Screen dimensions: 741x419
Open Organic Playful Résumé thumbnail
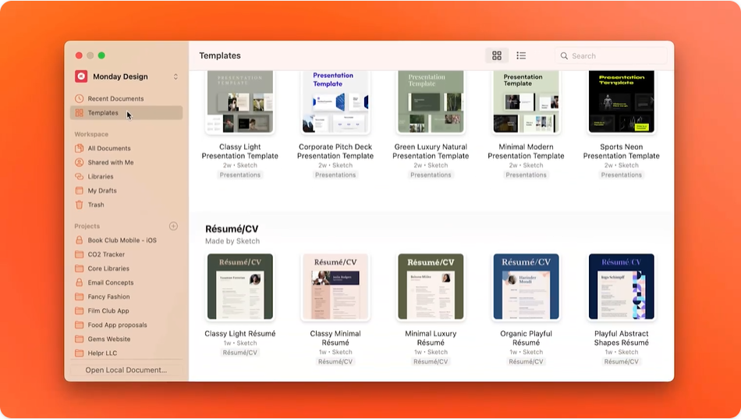[526, 286]
